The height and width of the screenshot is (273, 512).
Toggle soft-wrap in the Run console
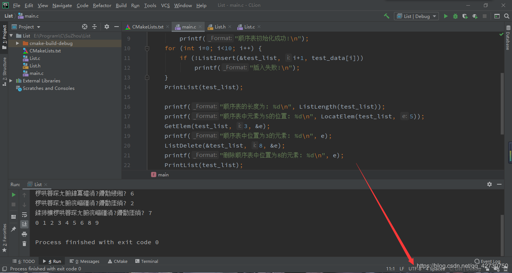[24, 215]
